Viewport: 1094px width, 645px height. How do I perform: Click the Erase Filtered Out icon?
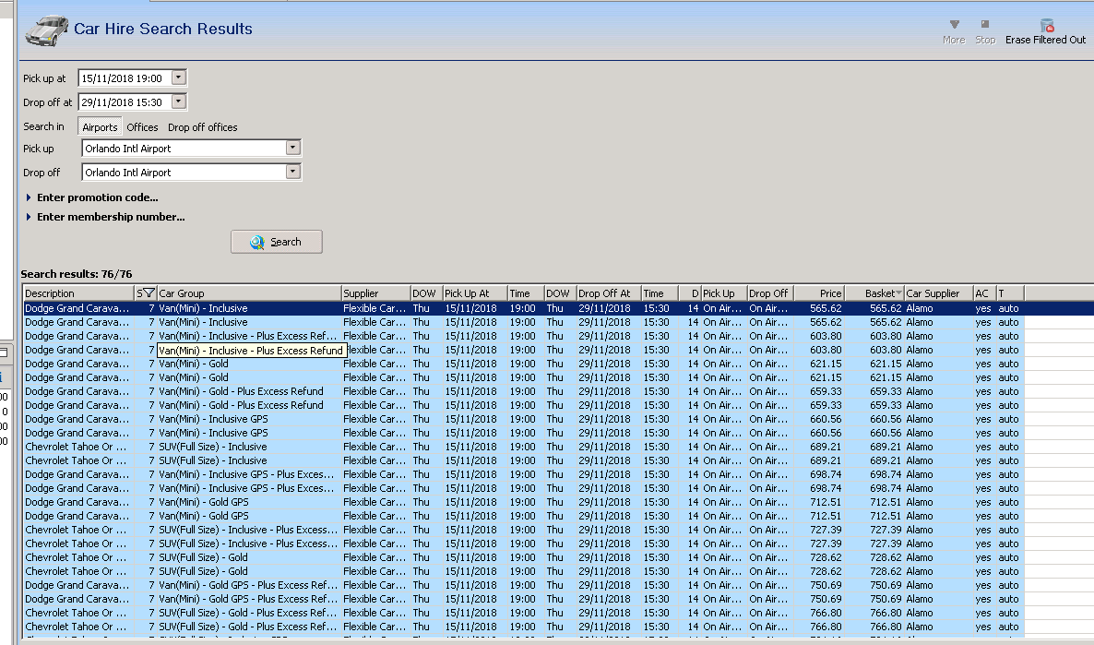click(x=1046, y=26)
